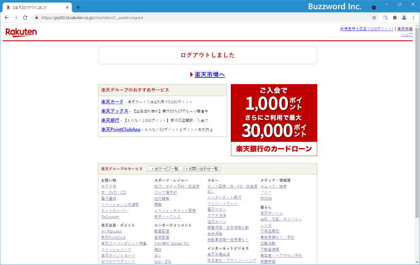Open the toto・BIG link
Viewport: 420px width, 265px height.
(163, 262)
